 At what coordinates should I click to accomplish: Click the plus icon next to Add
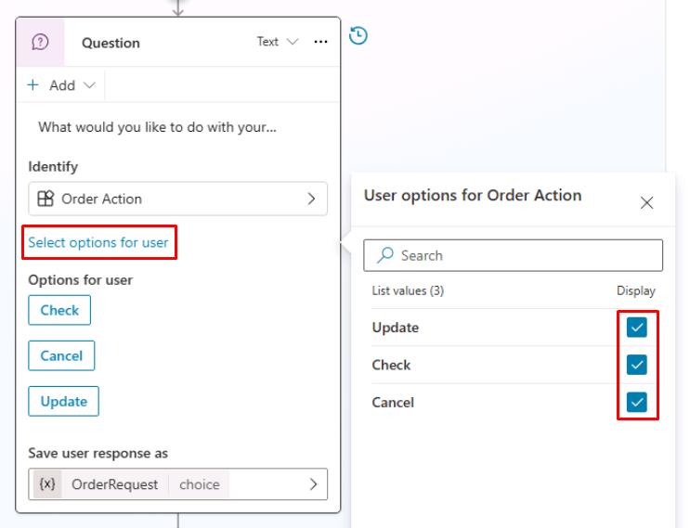coord(33,84)
